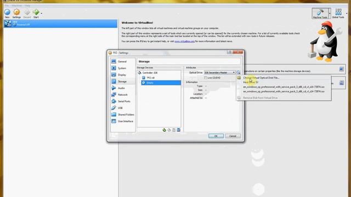
Task: Click green add icon below storage tree
Action: pos(164,130)
